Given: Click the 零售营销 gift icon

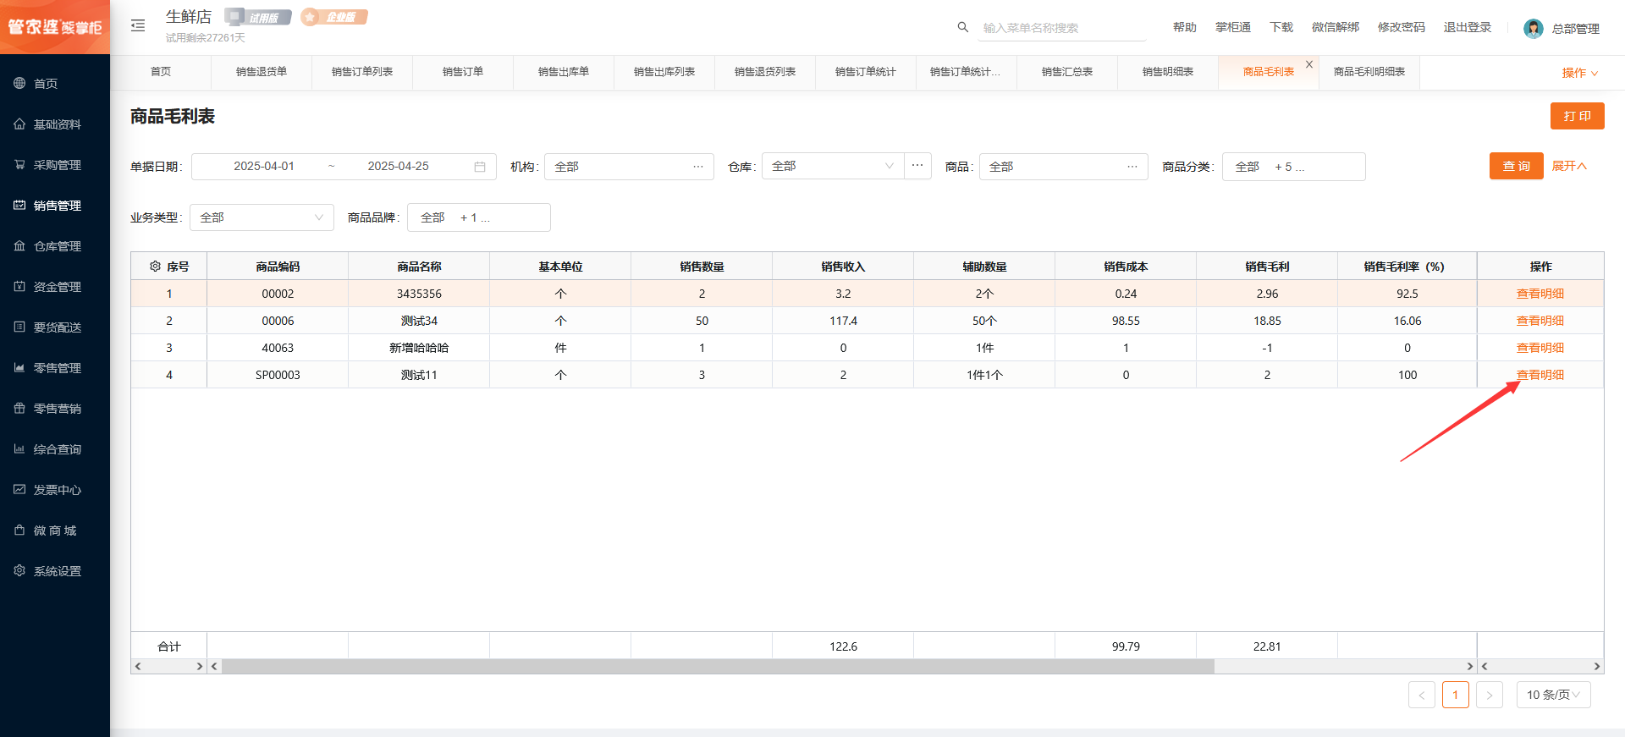Looking at the screenshot, I should (19, 408).
